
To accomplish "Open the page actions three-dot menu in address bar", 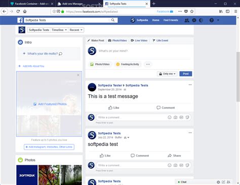I will point(180,11).
